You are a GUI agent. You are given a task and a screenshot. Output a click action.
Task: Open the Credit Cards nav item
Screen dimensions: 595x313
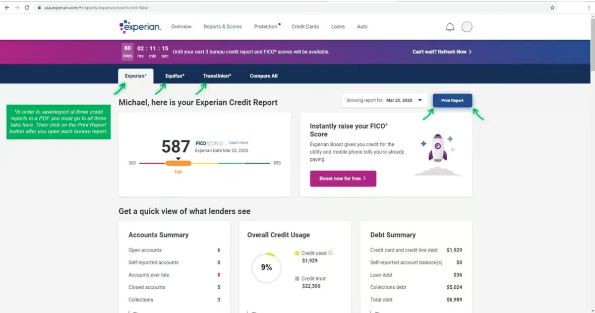point(305,27)
